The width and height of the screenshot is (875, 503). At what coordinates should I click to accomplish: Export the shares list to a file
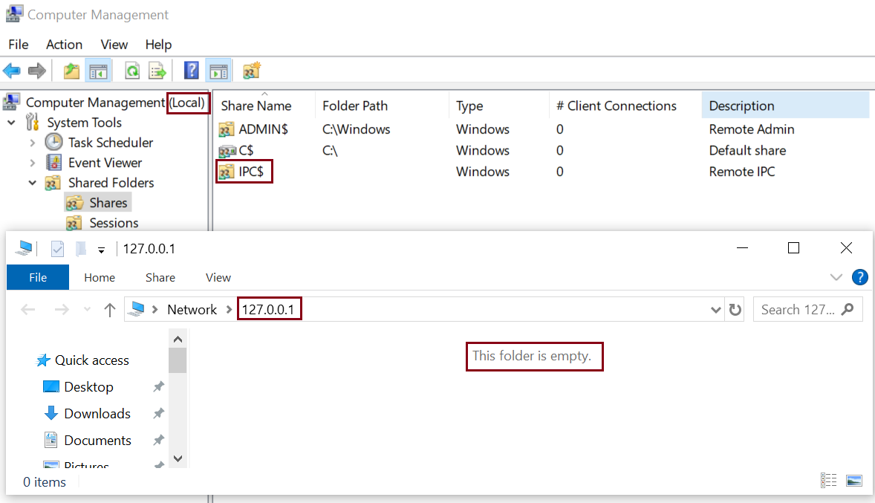point(157,71)
